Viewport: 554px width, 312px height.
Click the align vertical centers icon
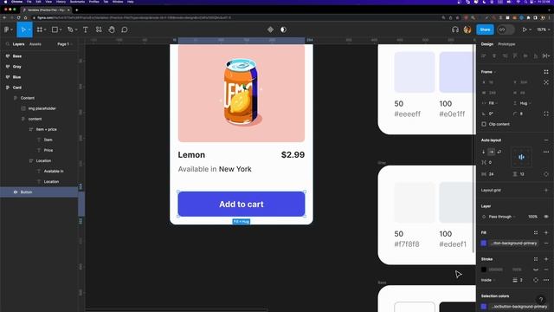525,55
